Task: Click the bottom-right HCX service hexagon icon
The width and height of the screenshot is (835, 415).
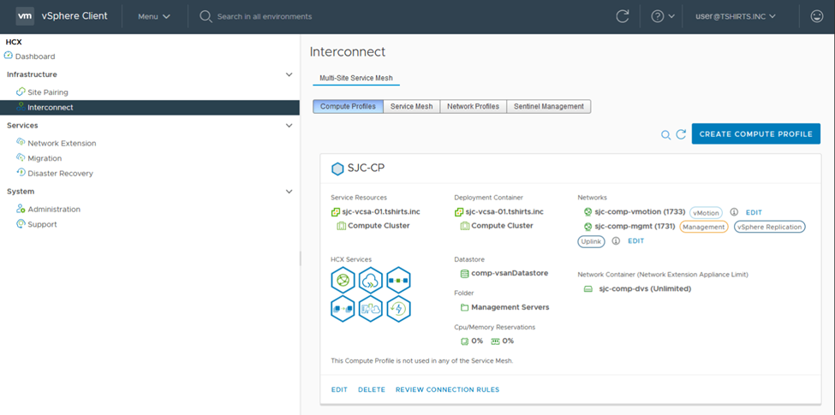Action: point(398,308)
